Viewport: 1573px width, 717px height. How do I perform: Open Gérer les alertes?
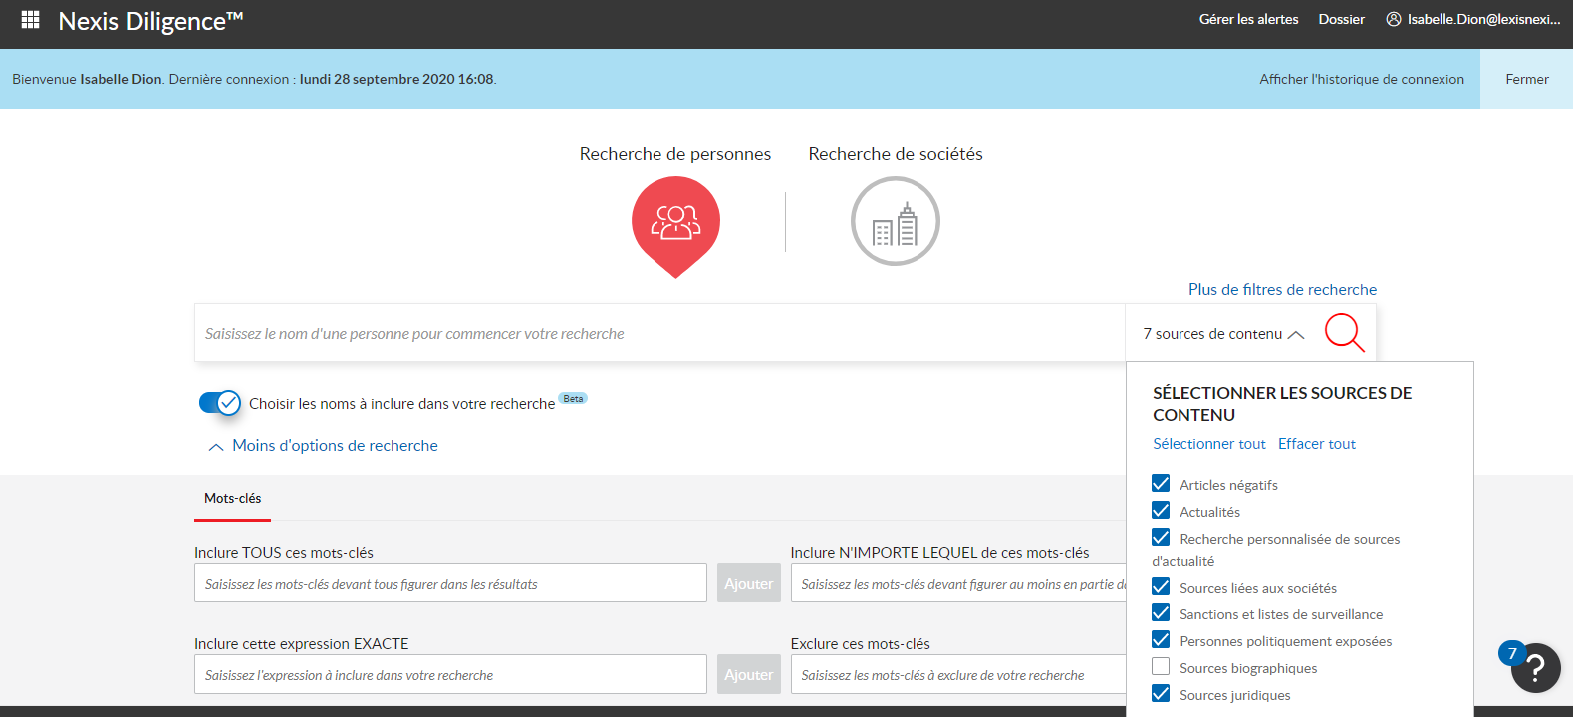tap(1248, 19)
